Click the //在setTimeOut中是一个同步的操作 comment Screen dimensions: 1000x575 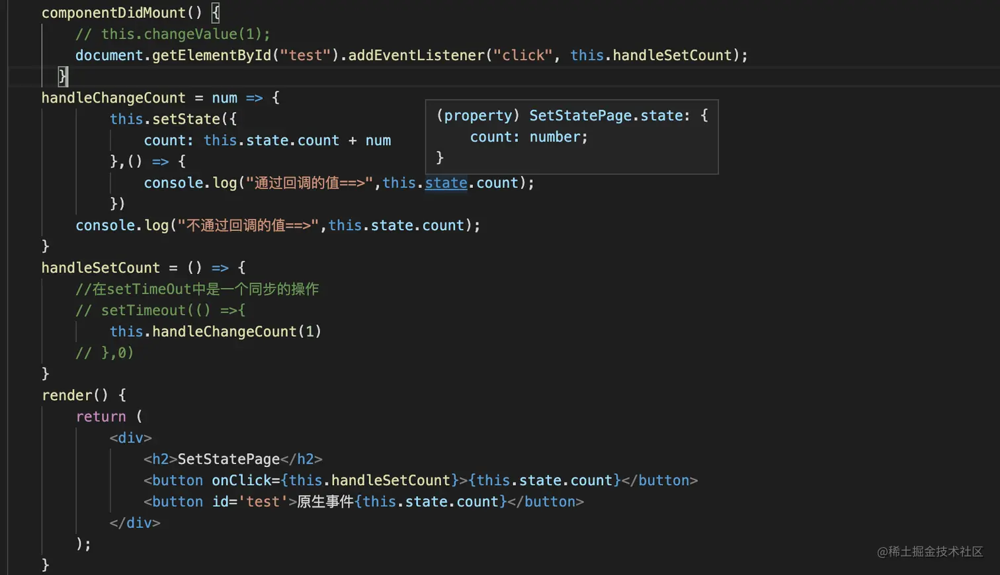[x=197, y=289]
